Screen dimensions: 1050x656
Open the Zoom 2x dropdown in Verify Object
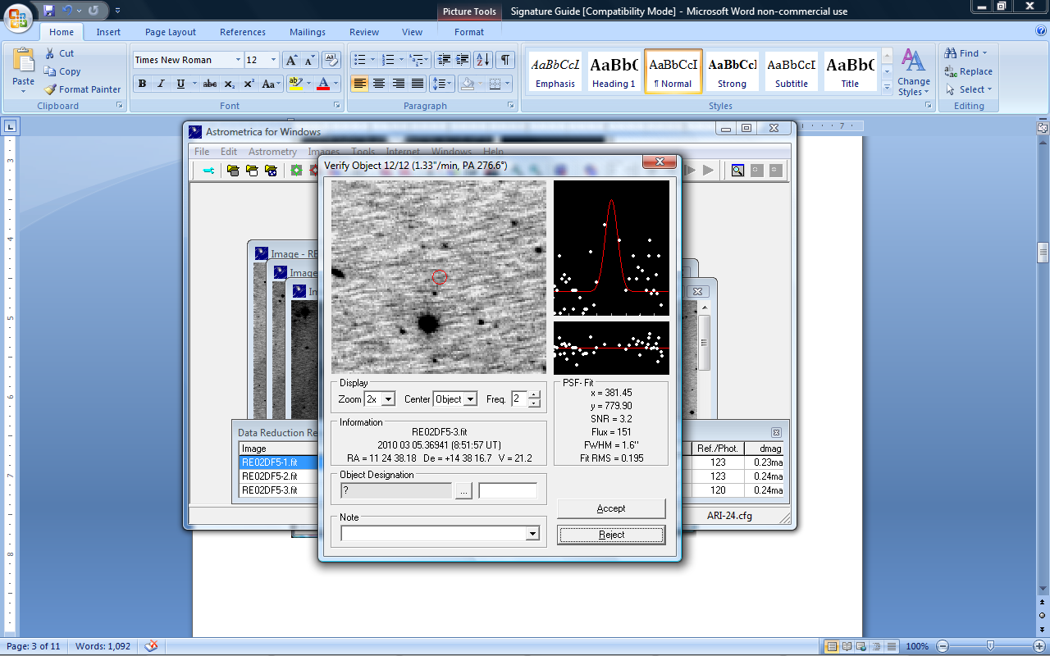pos(389,399)
